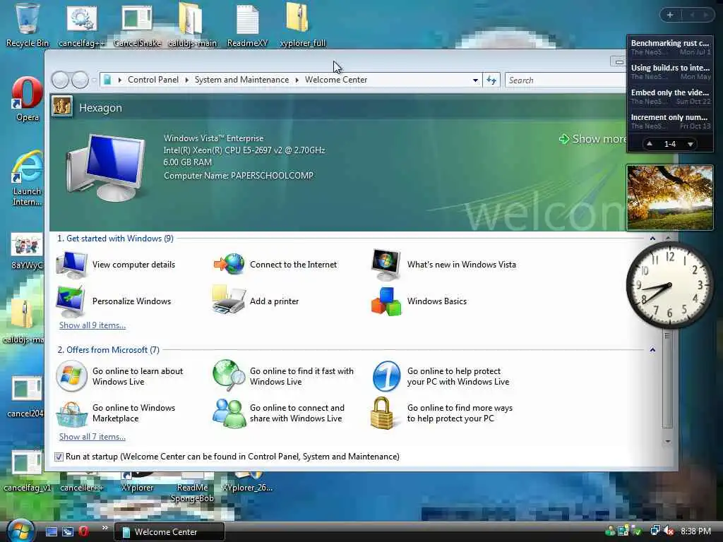Collapse the Offers from Microsoft section

[652, 350]
